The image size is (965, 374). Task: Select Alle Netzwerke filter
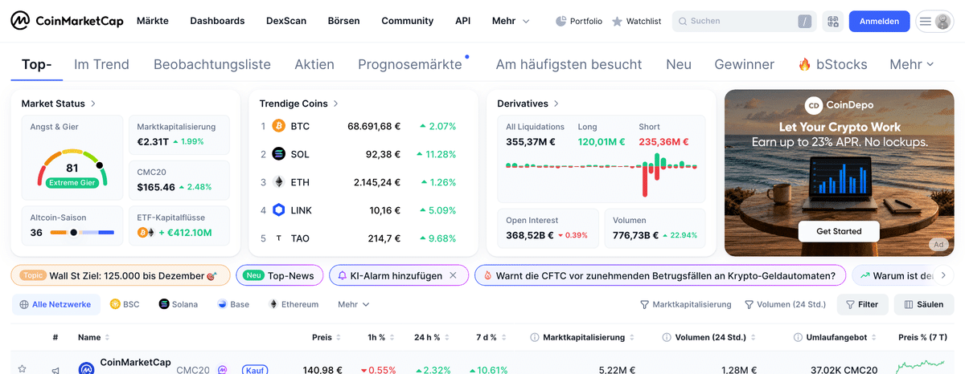(x=55, y=305)
